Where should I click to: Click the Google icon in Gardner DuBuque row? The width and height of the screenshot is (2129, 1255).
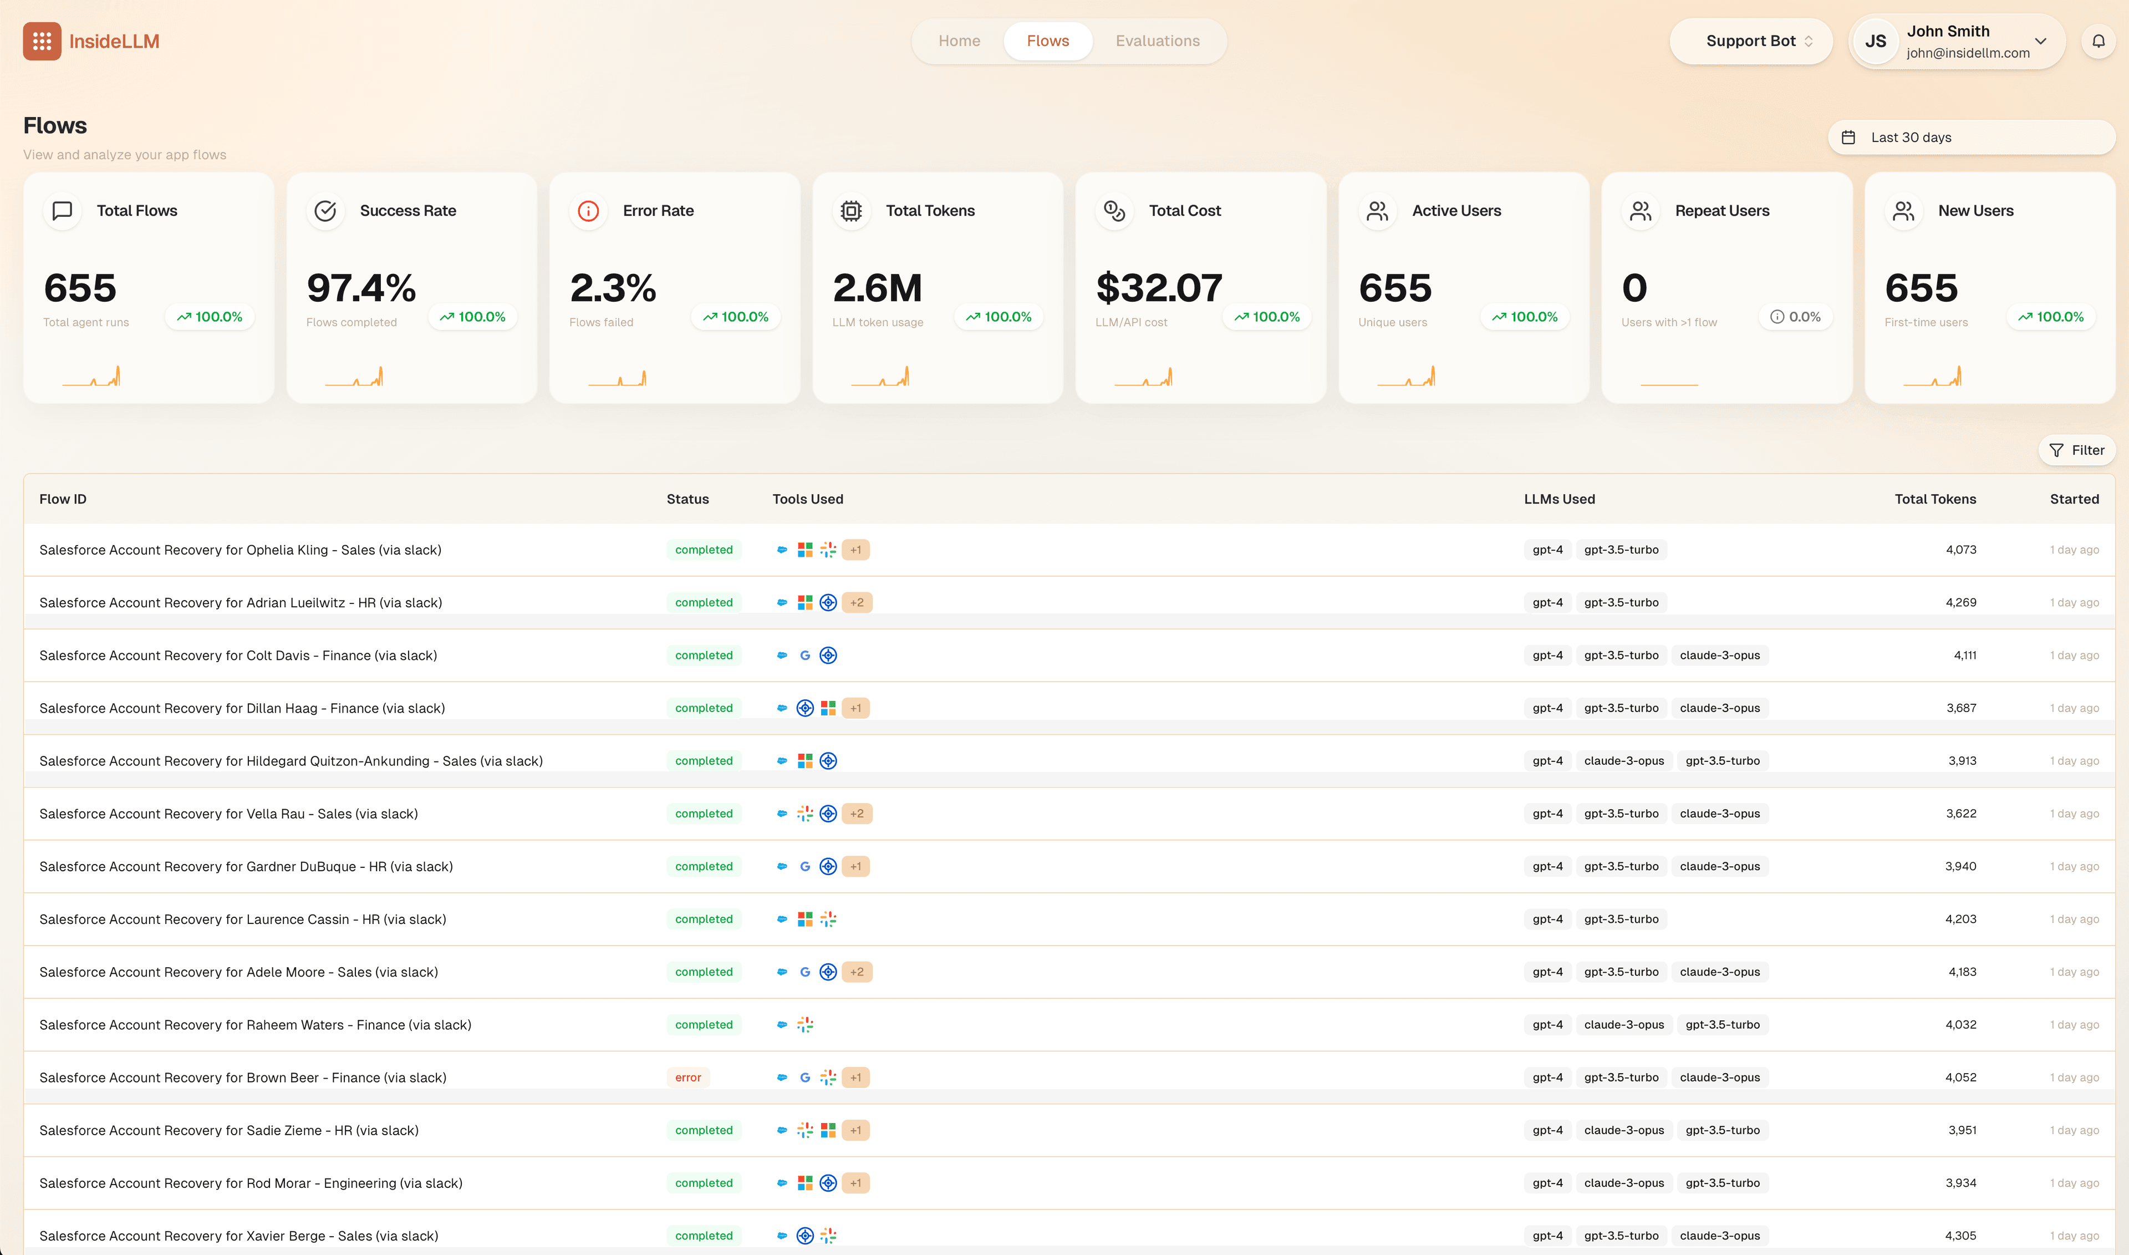coord(805,866)
